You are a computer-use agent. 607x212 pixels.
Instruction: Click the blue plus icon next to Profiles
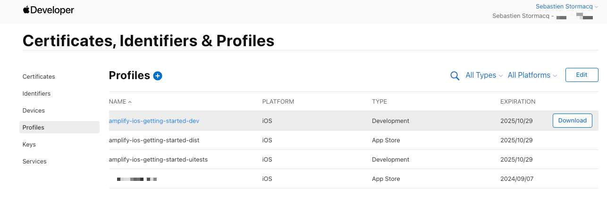click(158, 76)
